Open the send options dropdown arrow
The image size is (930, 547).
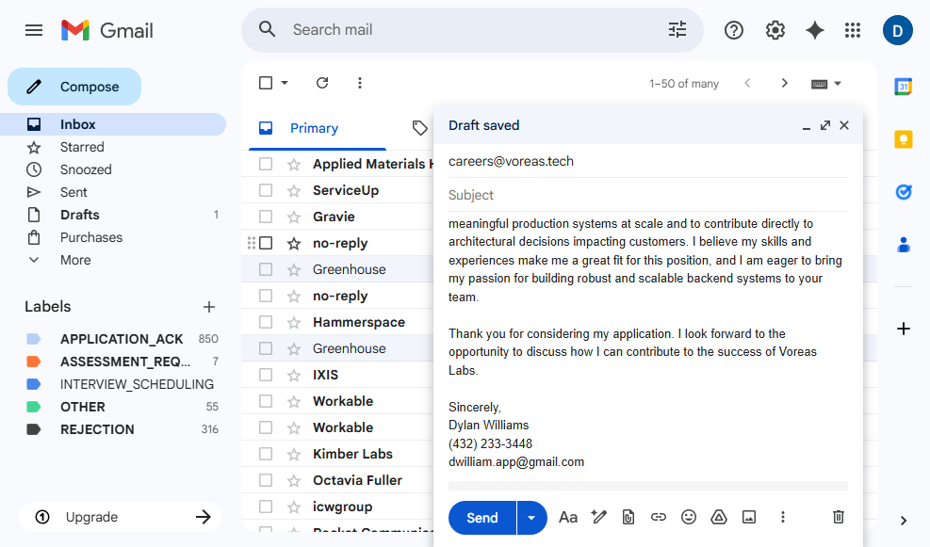(532, 518)
